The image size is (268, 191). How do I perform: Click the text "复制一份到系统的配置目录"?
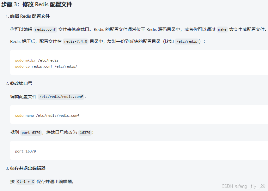[x=134, y=41]
